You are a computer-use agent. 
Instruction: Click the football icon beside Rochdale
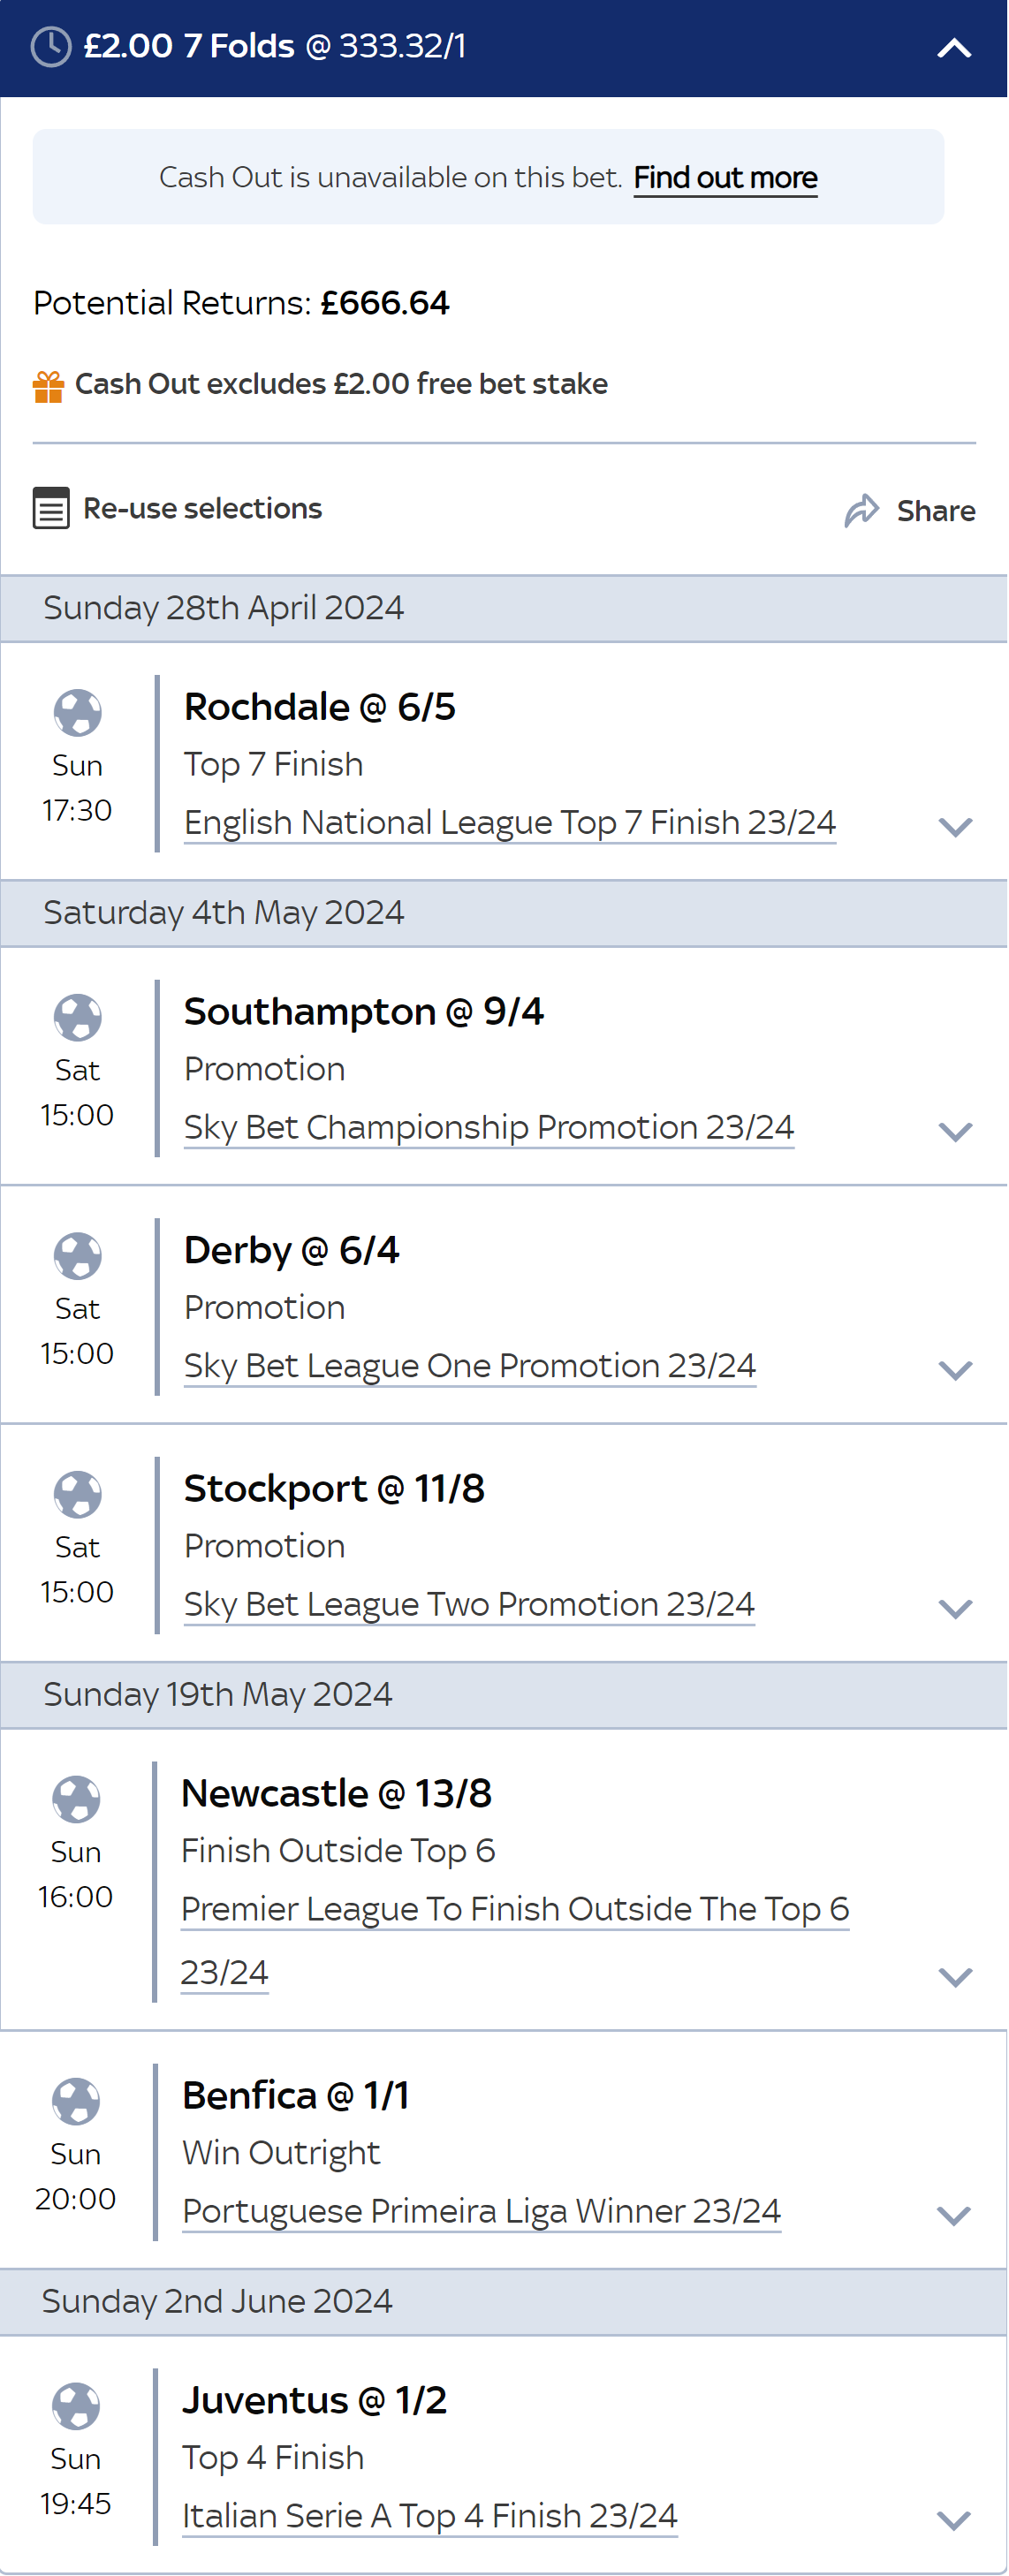(77, 712)
